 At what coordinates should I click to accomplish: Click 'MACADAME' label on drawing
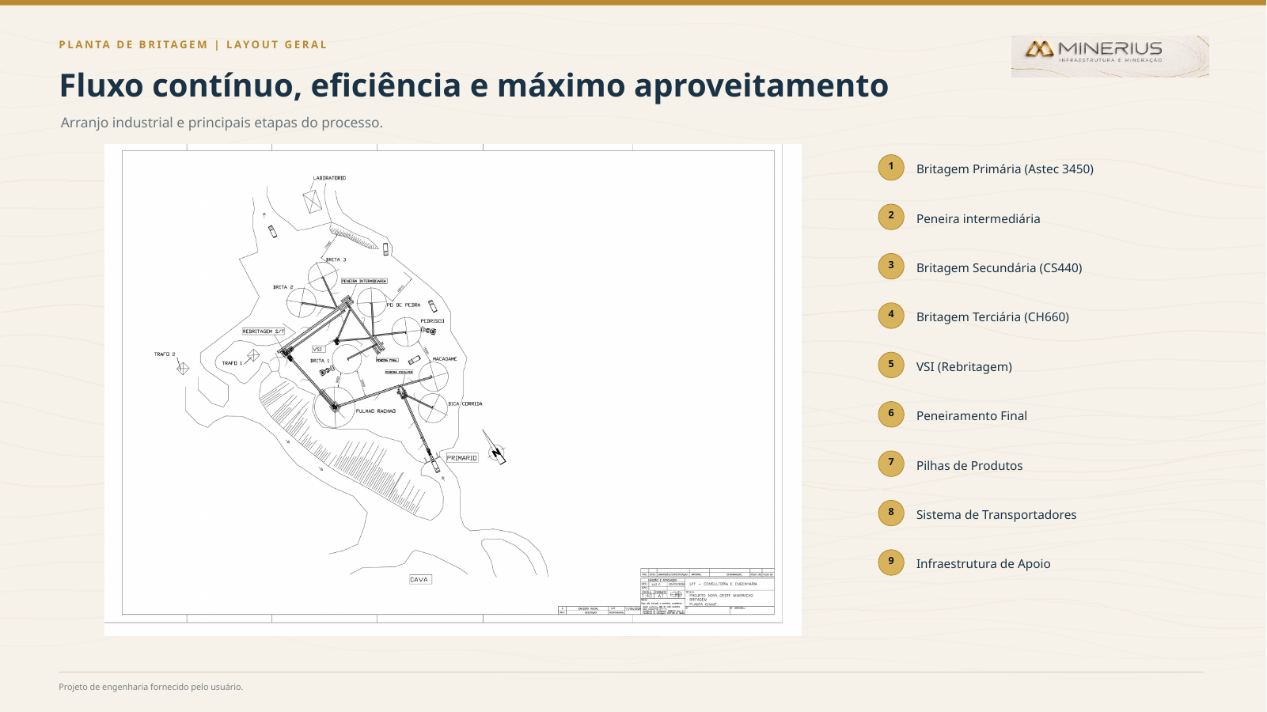tap(445, 359)
